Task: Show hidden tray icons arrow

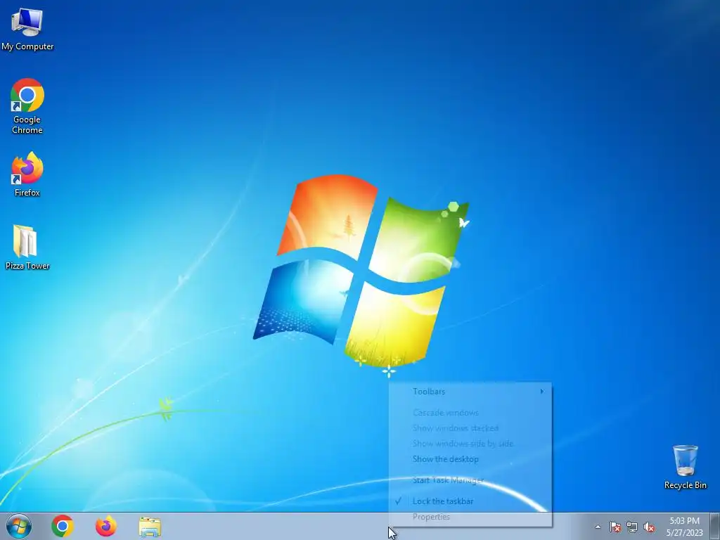Action: point(598,527)
